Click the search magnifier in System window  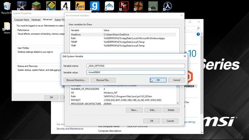[198, 28]
